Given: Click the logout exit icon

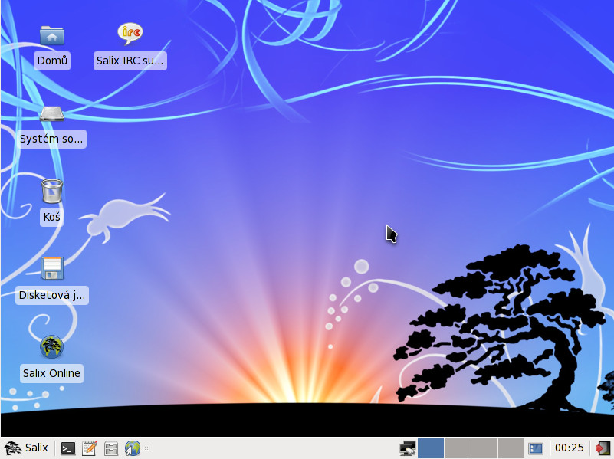Looking at the screenshot, I should (603, 448).
